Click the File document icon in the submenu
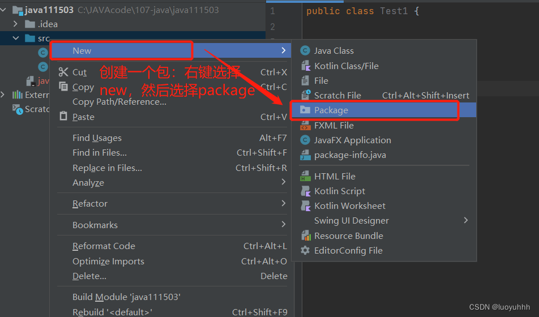Viewport: 539px width, 317px height. [x=305, y=80]
